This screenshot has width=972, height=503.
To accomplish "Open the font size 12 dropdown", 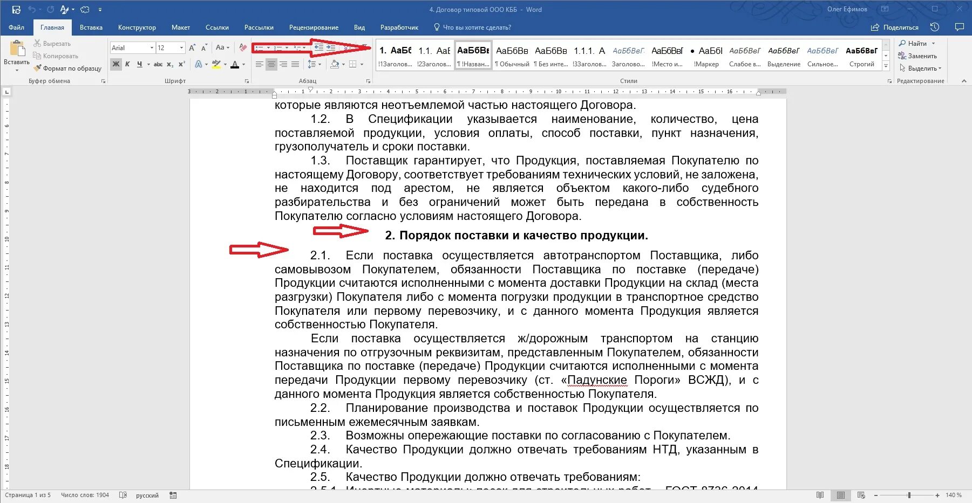I will coord(181,48).
